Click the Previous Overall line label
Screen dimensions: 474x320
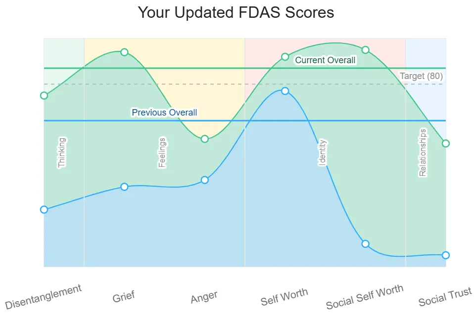point(164,113)
